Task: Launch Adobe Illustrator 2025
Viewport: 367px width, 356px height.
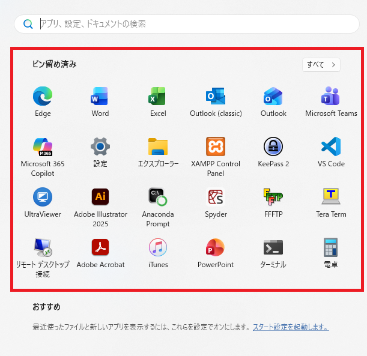Action: 100,197
